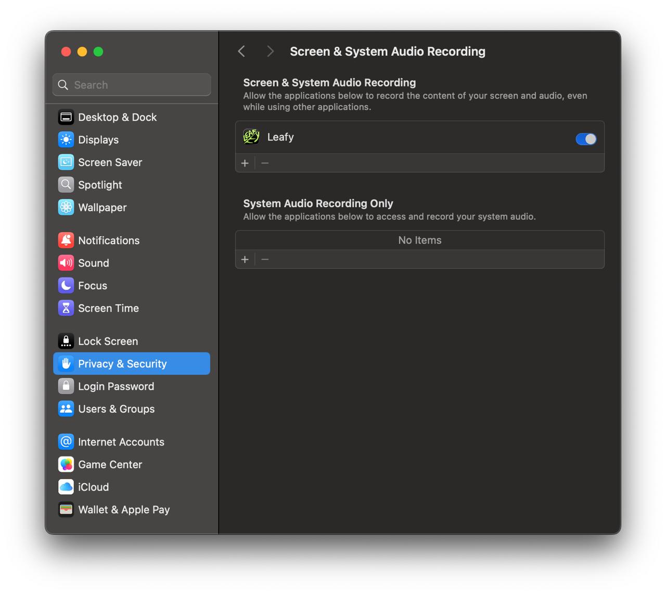Click the Spotlight magnifier icon
Viewport: 666px width, 594px height.
click(x=66, y=185)
